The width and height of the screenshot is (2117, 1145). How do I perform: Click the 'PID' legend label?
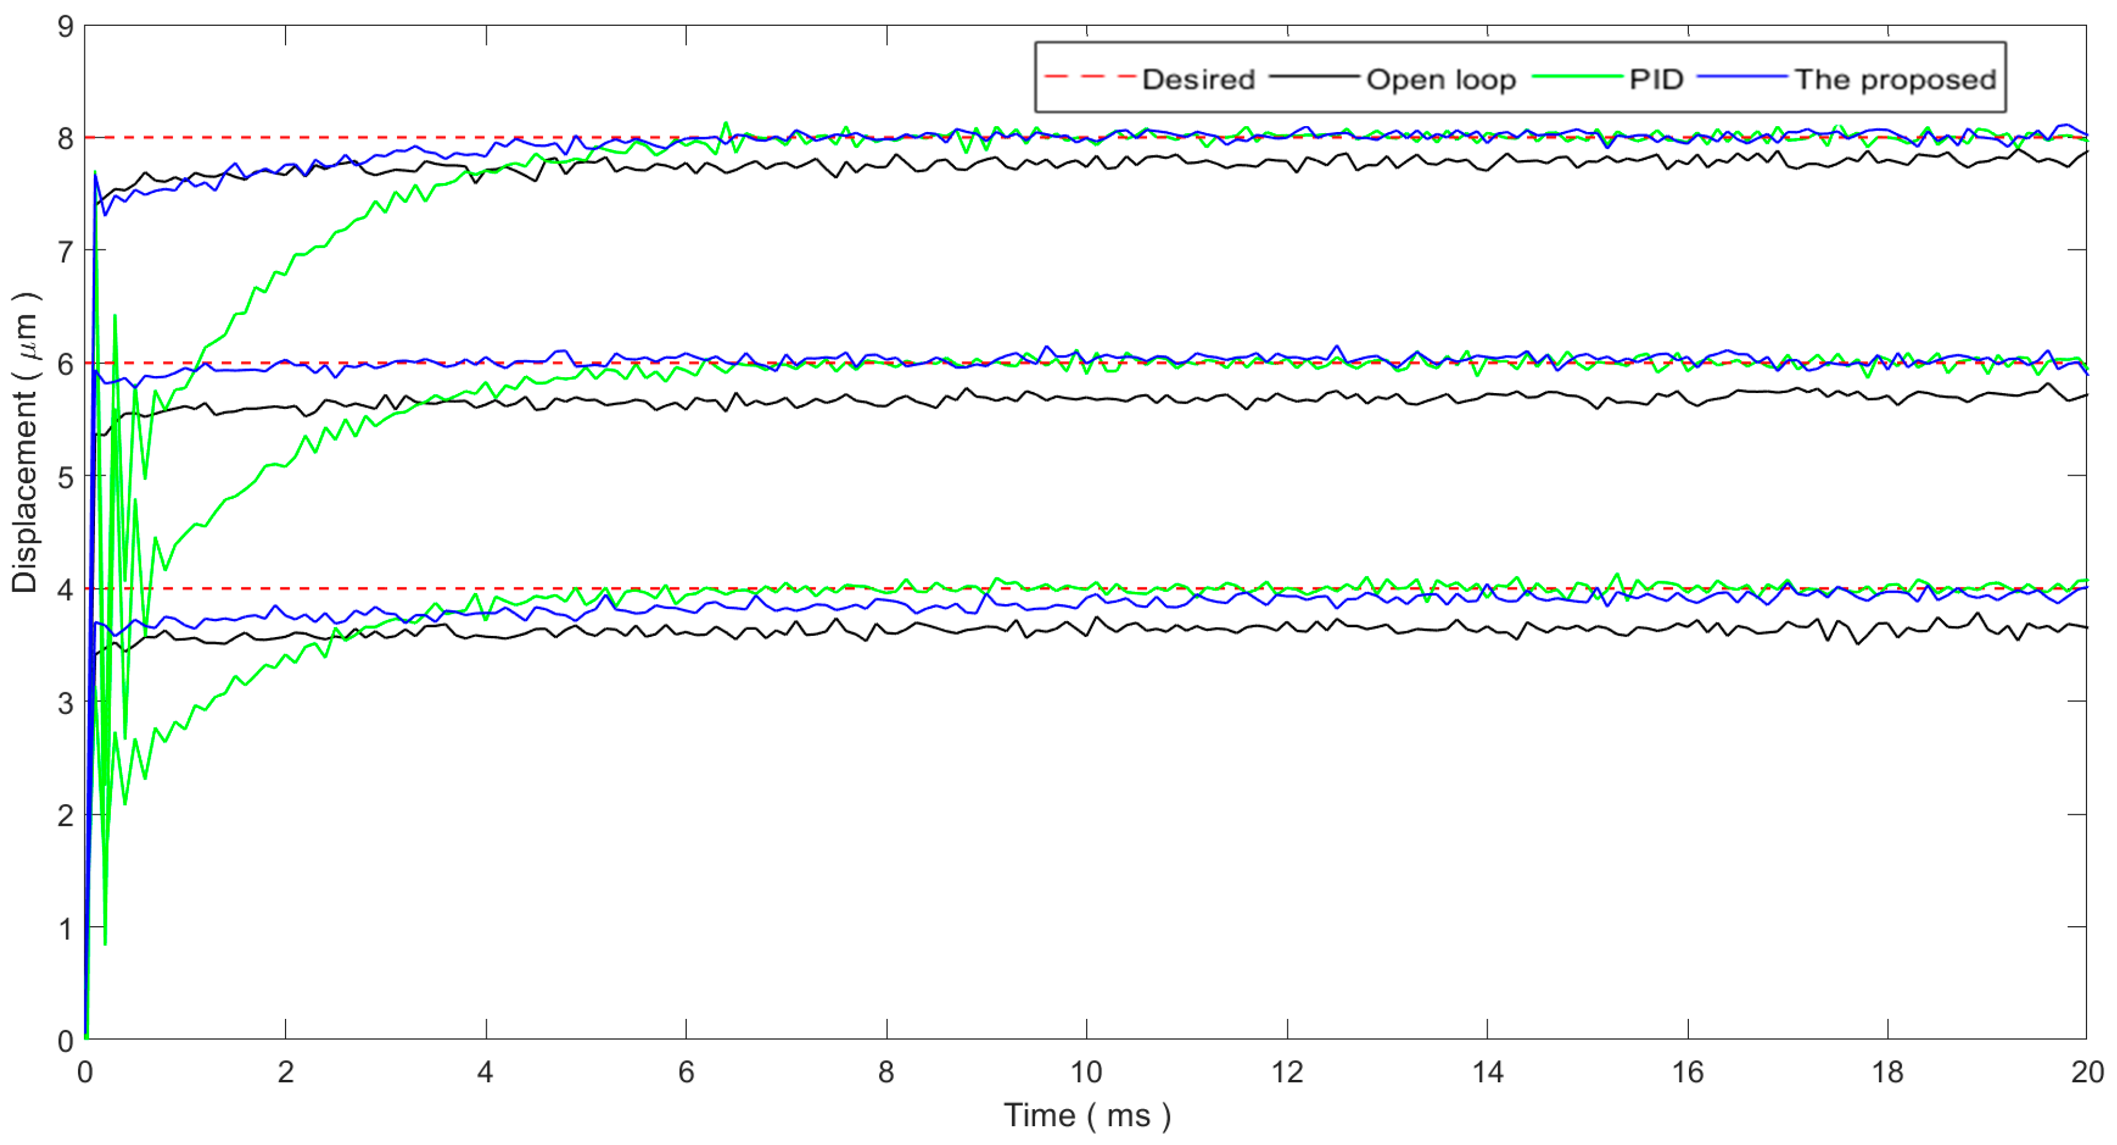(1656, 79)
